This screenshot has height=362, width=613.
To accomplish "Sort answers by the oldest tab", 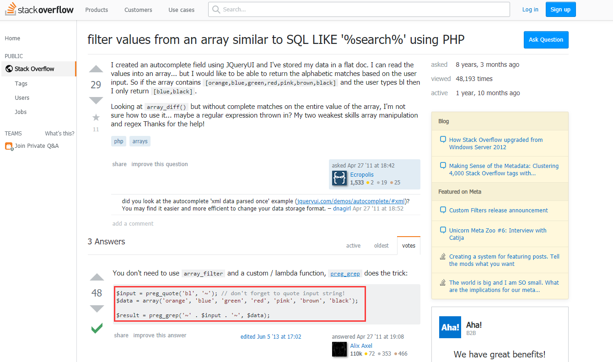I will (381, 246).
